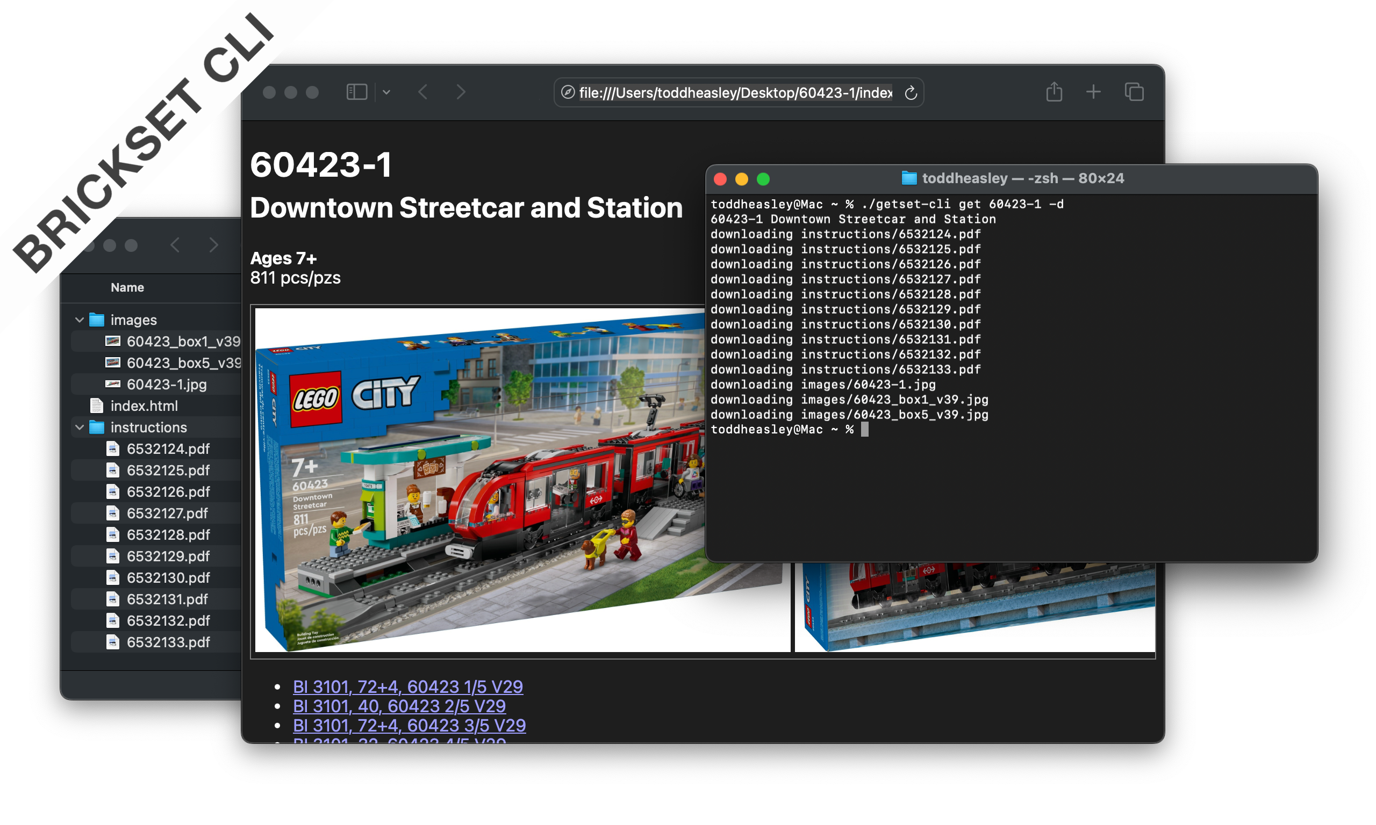
Task: Go forward in Finder window
Action: click(213, 245)
